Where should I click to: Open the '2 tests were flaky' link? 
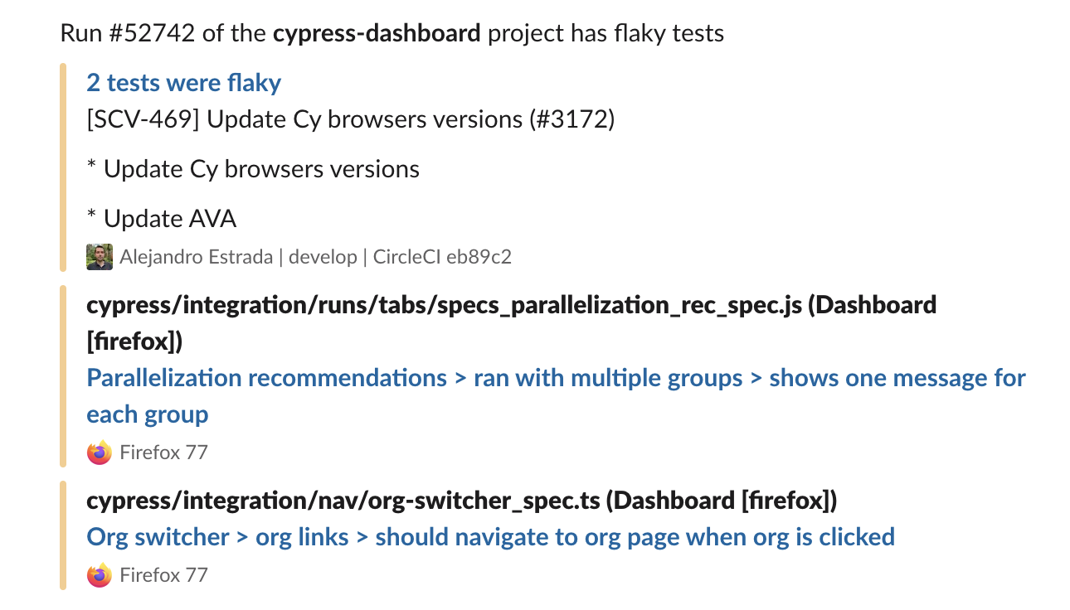[183, 82]
